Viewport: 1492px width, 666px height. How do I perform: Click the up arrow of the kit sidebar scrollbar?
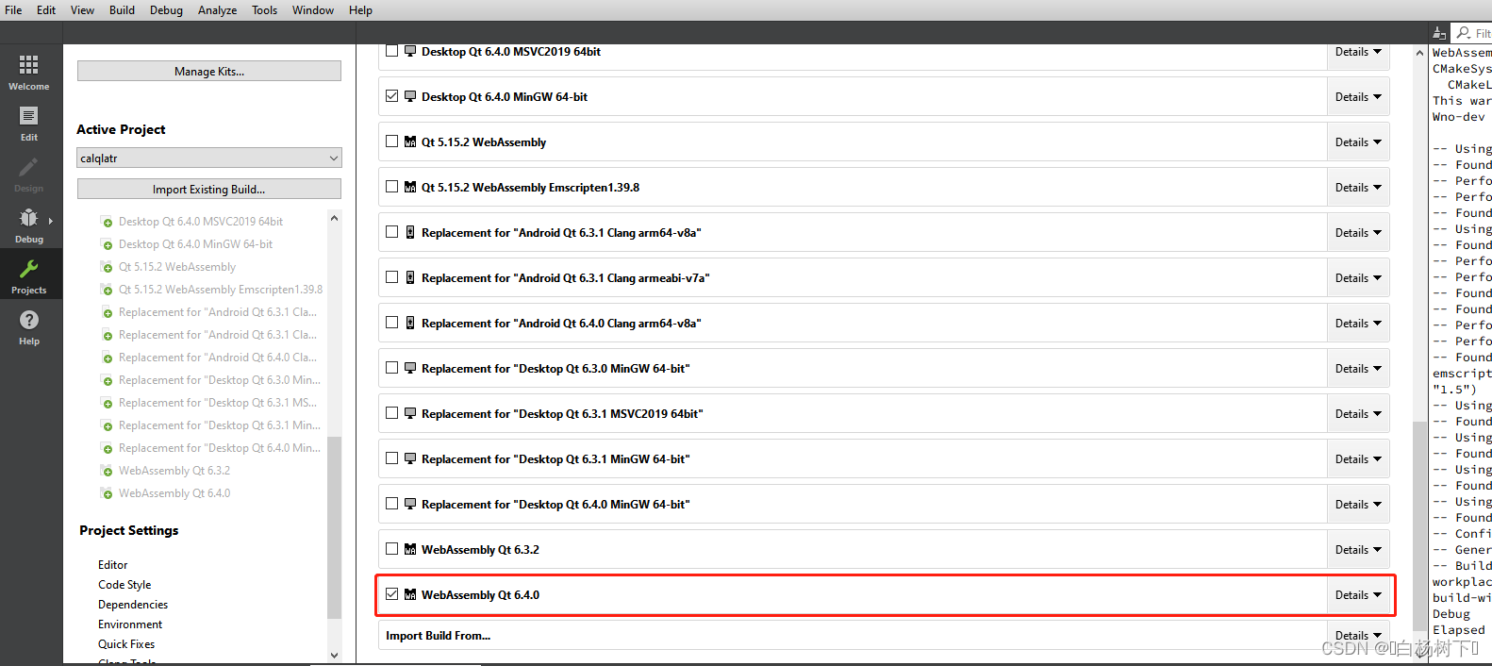click(x=334, y=218)
